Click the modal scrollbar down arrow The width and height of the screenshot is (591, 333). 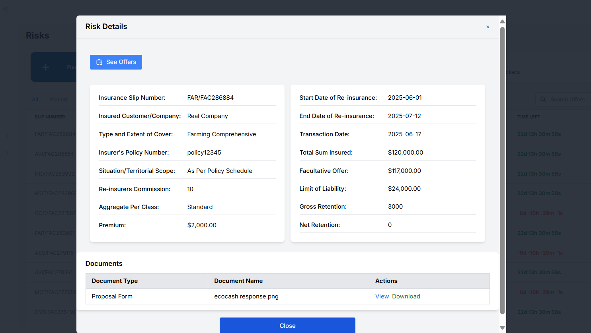click(502, 328)
